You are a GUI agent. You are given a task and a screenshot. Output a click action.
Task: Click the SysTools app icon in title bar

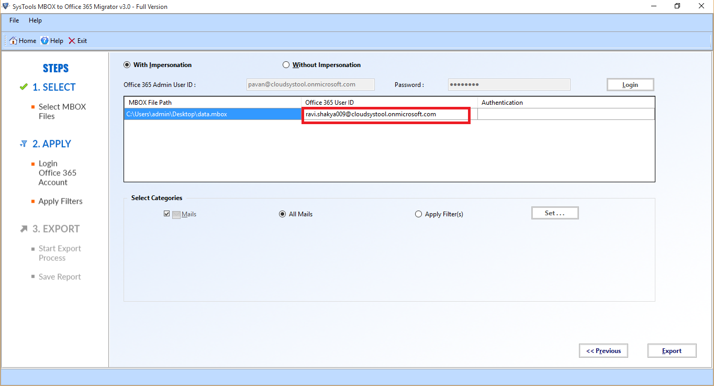(x=5, y=6)
